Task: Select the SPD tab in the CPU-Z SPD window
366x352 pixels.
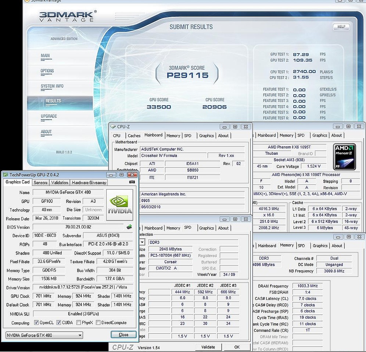Action: click(188, 227)
